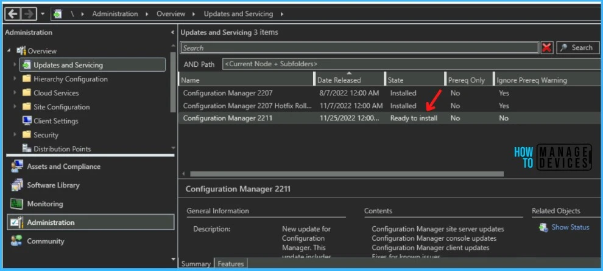
Task: Click the tree vertical scrollbar thumb
Action: [x=173, y=83]
